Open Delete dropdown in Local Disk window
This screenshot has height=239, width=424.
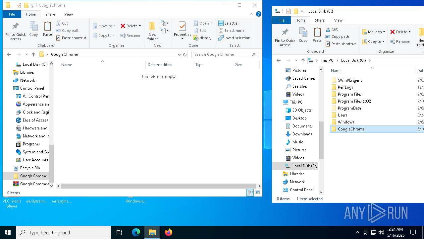409,32
